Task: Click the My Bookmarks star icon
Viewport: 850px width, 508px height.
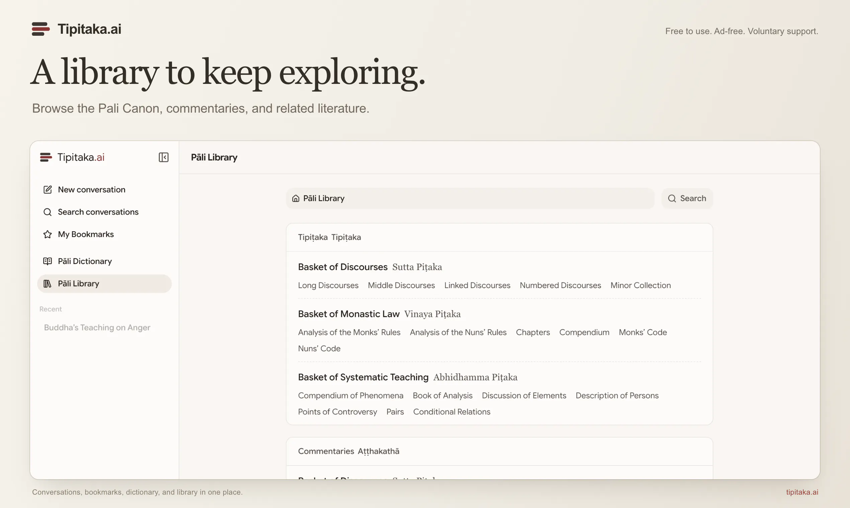Action: click(x=47, y=234)
